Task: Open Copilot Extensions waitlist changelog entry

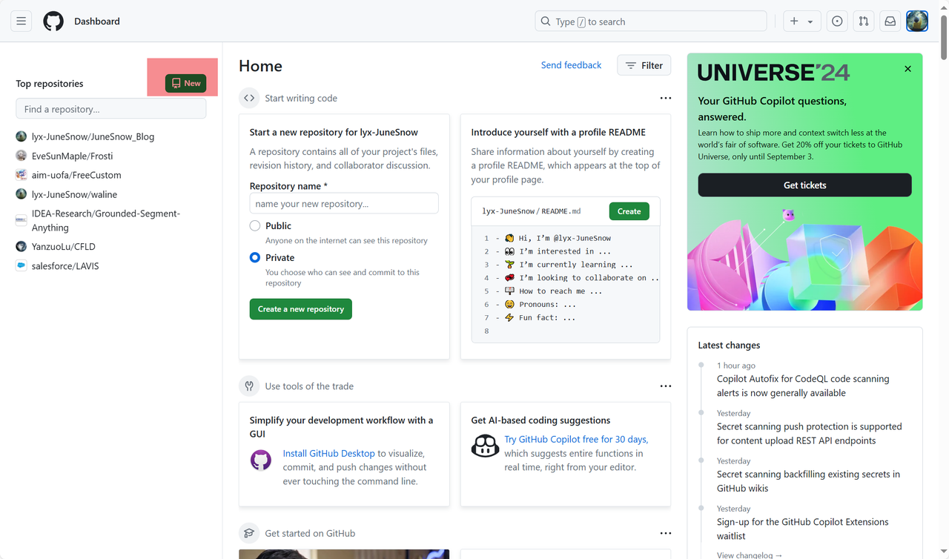Action: pyautogui.click(x=803, y=529)
